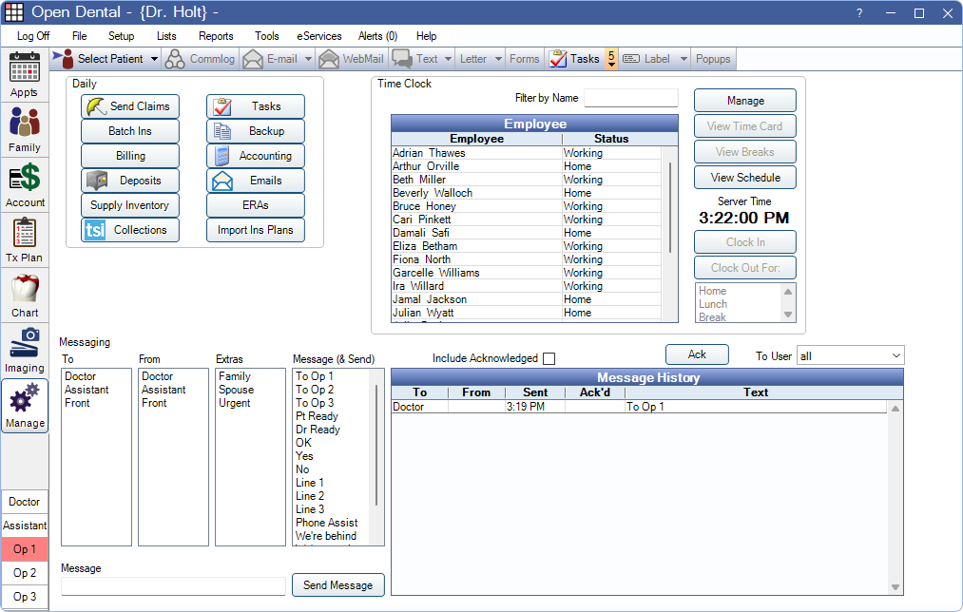Viewport: 963px width, 612px height.
Task: Open the Imaging module
Action: [25, 350]
